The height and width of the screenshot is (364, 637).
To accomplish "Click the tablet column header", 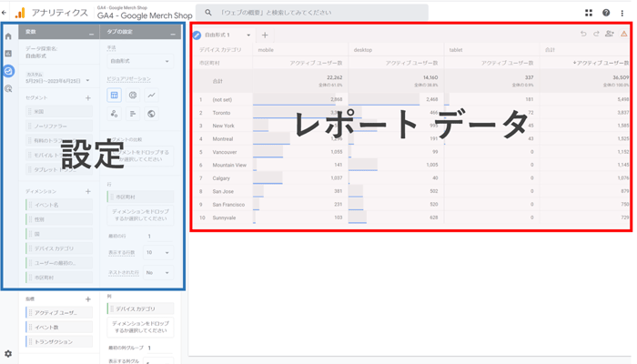I will (455, 50).
